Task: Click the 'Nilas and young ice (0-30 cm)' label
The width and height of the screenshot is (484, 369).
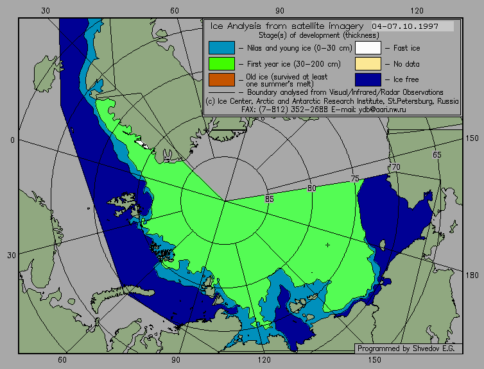Action: pos(299,48)
